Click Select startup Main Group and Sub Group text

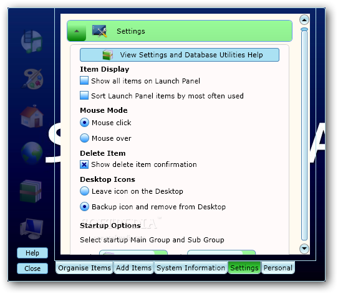(152, 240)
